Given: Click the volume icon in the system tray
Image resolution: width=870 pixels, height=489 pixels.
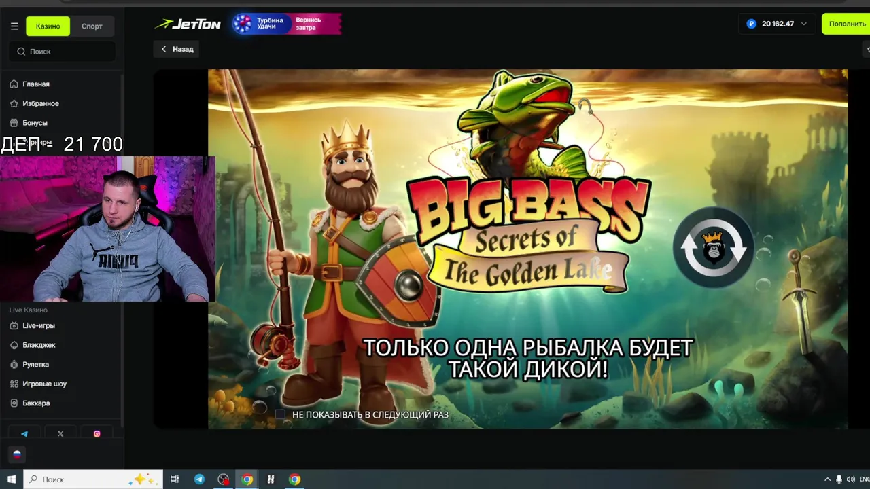Looking at the screenshot, I should point(850,479).
